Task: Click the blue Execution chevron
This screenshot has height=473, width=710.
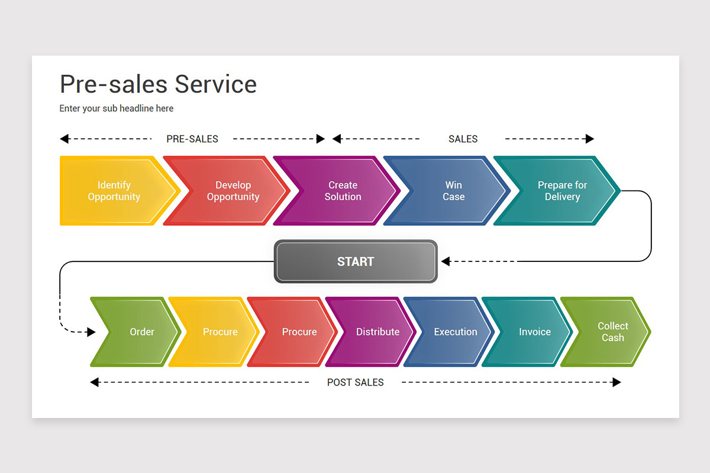Action: [x=450, y=332]
